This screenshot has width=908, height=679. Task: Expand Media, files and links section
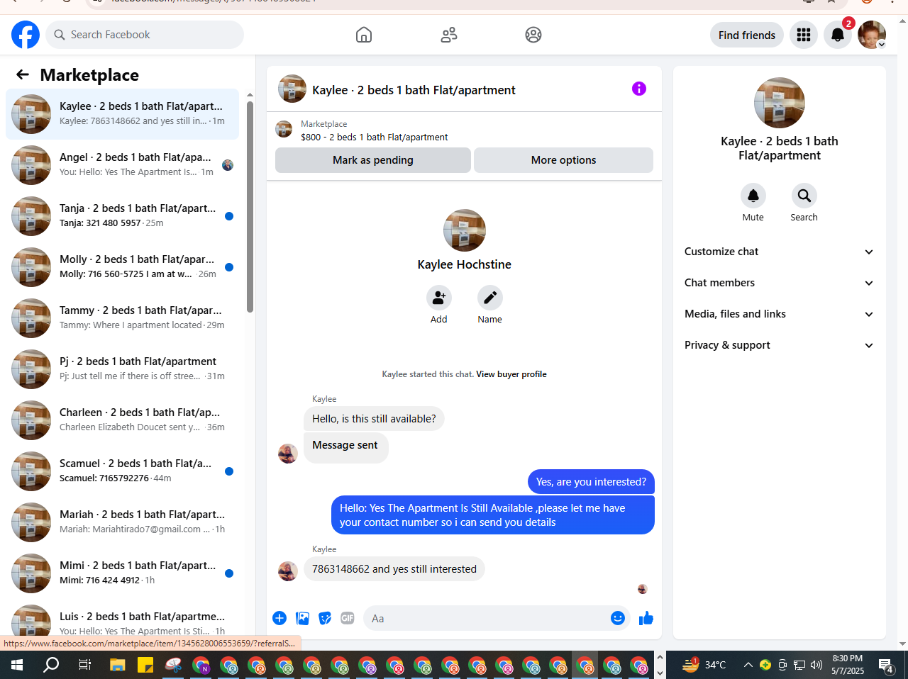780,314
